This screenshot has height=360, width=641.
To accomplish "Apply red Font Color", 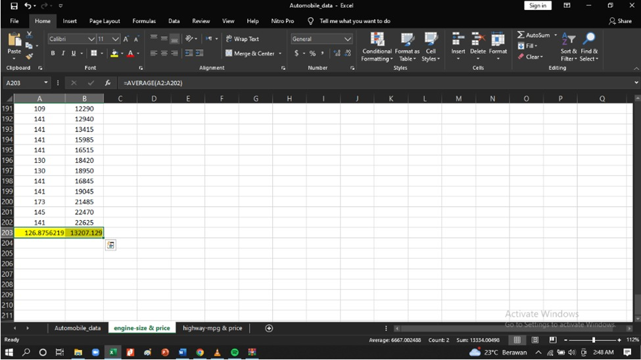I will (130, 53).
